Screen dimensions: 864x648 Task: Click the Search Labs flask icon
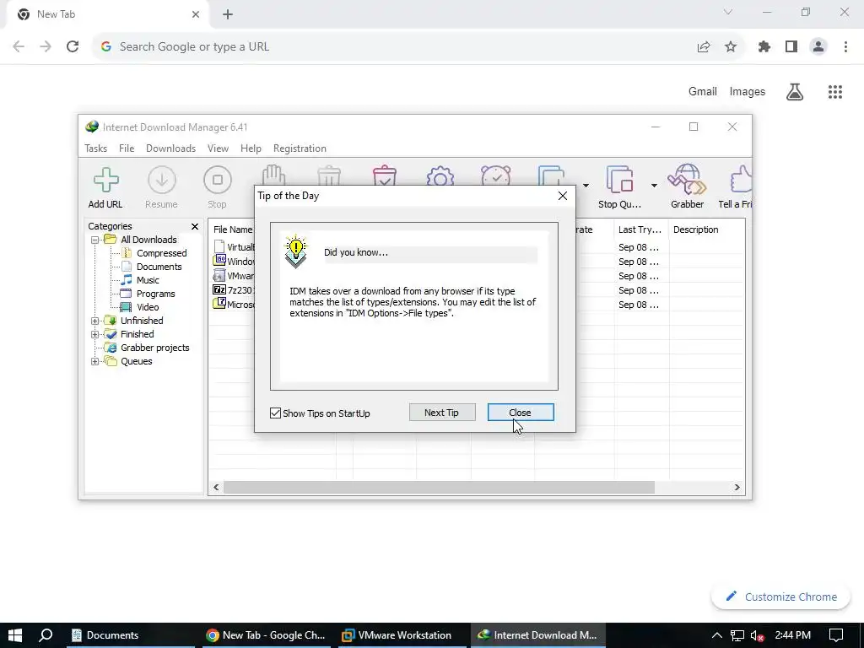click(x=795, y=91)
